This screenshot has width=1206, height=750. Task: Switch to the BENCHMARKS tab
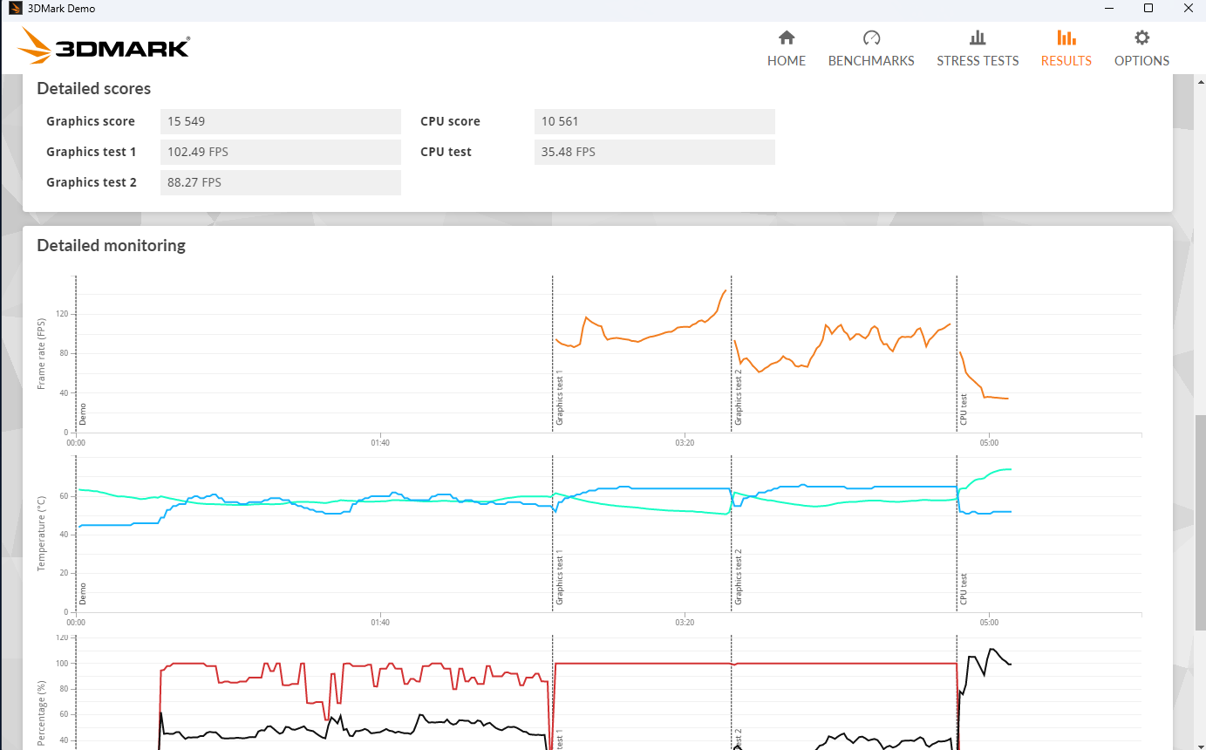[871, 49]
